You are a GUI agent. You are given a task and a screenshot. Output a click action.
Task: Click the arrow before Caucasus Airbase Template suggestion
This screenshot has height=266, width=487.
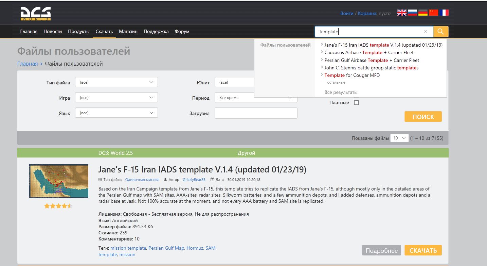(322, 52)
